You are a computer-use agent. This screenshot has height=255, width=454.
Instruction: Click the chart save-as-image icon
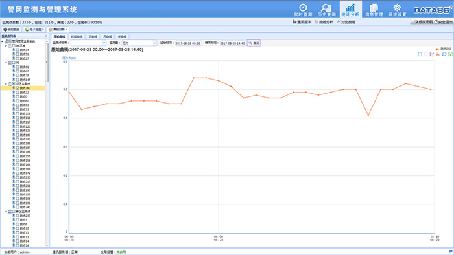coord(450,54)
